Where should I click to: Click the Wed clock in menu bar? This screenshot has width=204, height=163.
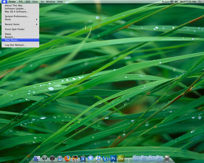pos(188,2)
